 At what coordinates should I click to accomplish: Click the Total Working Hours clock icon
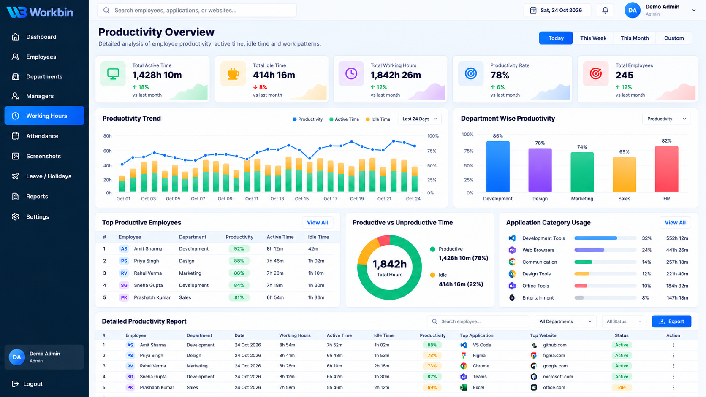point(351,74)
